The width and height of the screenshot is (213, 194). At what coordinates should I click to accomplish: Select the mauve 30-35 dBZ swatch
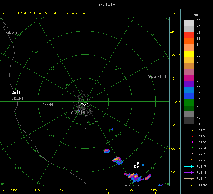pos(189,72)
